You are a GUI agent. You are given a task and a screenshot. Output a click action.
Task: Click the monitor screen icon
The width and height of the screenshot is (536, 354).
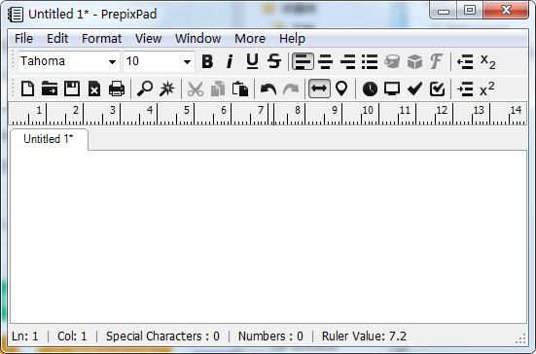[x=392, y=88]
